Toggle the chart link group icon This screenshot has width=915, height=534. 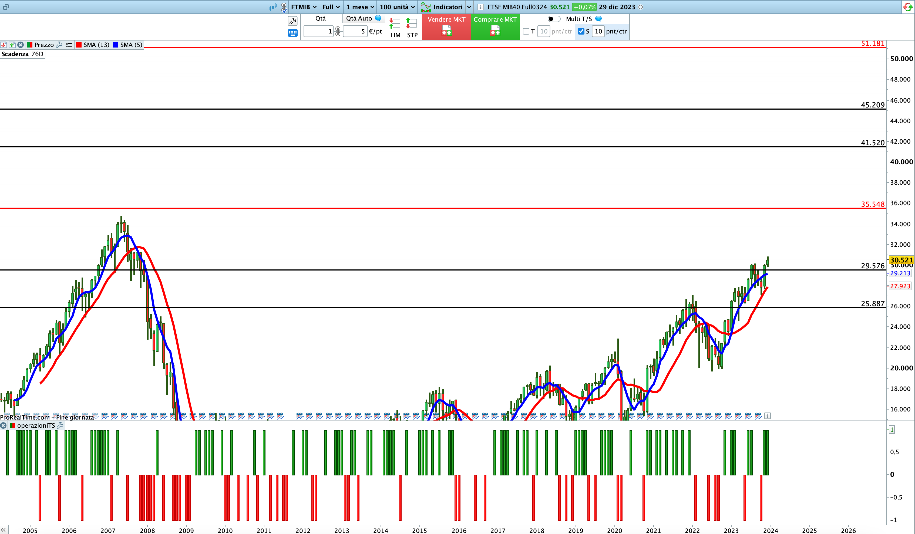(284, 7)
